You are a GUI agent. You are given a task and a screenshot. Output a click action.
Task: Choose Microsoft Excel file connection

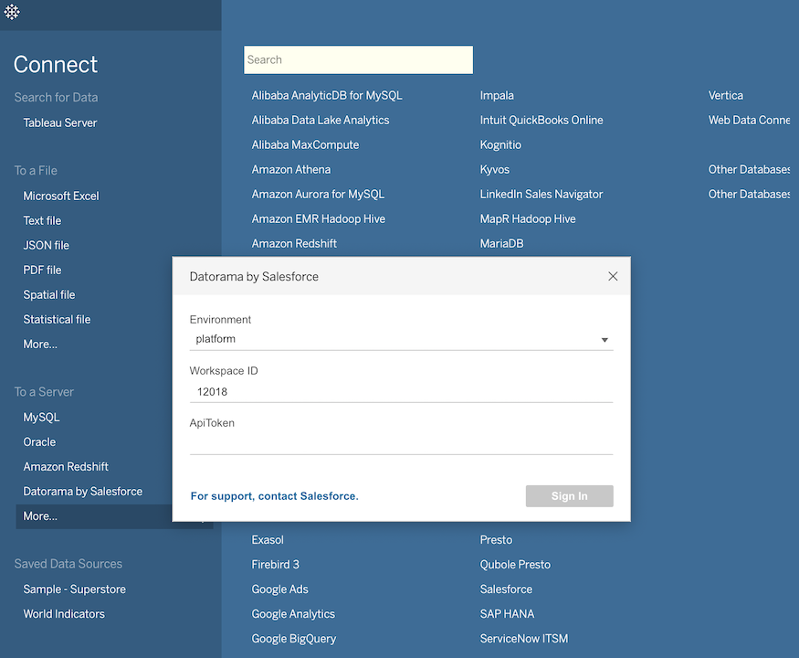(x=61, y=196)
